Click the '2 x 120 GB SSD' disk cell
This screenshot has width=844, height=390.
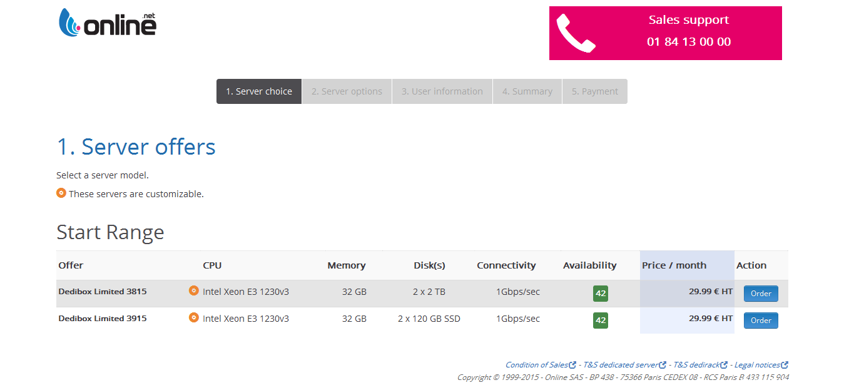tap(429, 319)
